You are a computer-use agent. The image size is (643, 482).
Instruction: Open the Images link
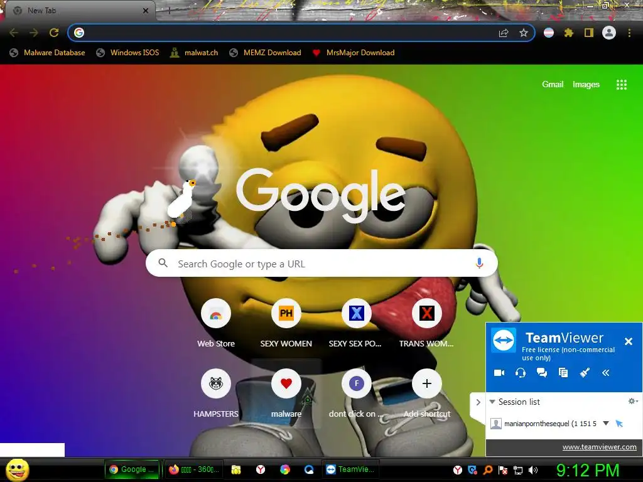pos(586,85)
